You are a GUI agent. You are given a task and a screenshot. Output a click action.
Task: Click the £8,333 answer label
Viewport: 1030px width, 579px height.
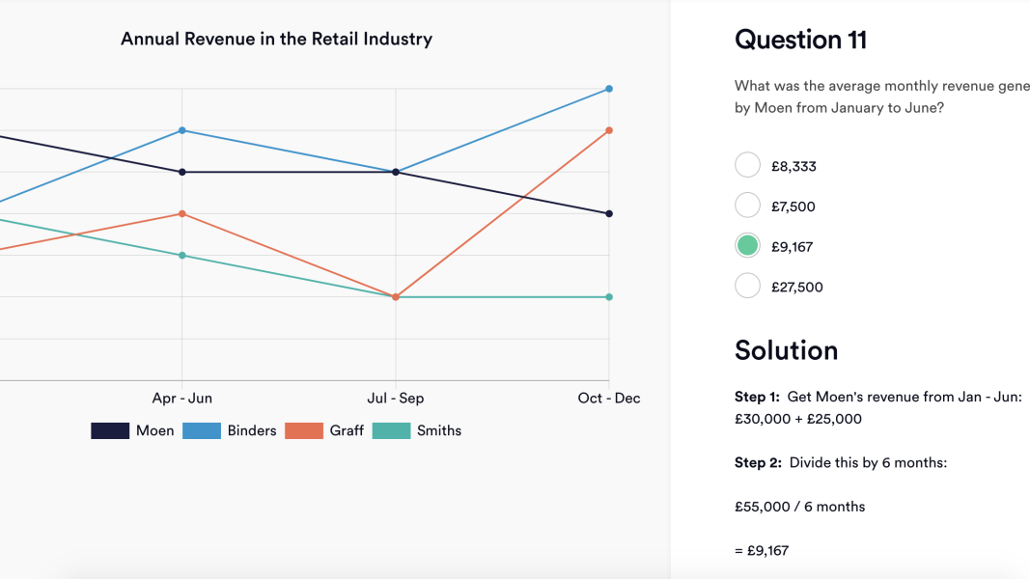pyautogui.click(x=793, y=166)
